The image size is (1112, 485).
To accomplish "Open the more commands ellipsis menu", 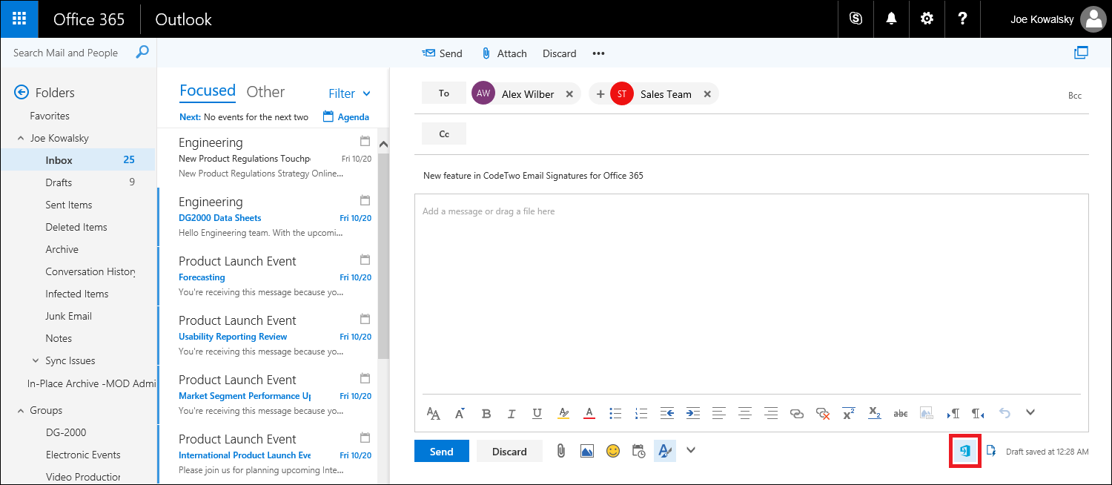I will (x=598, y=53).
